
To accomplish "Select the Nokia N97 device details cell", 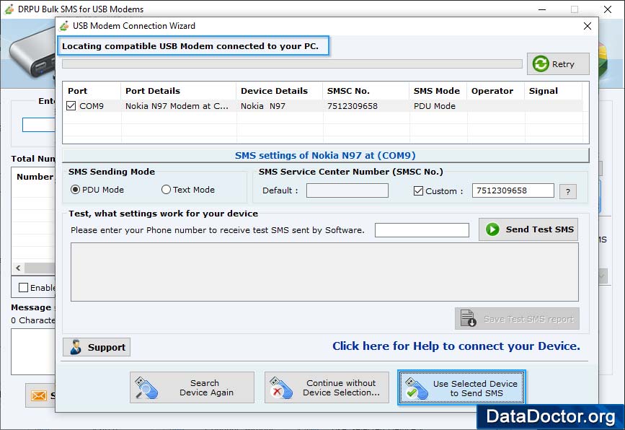I will coord(280,106).
